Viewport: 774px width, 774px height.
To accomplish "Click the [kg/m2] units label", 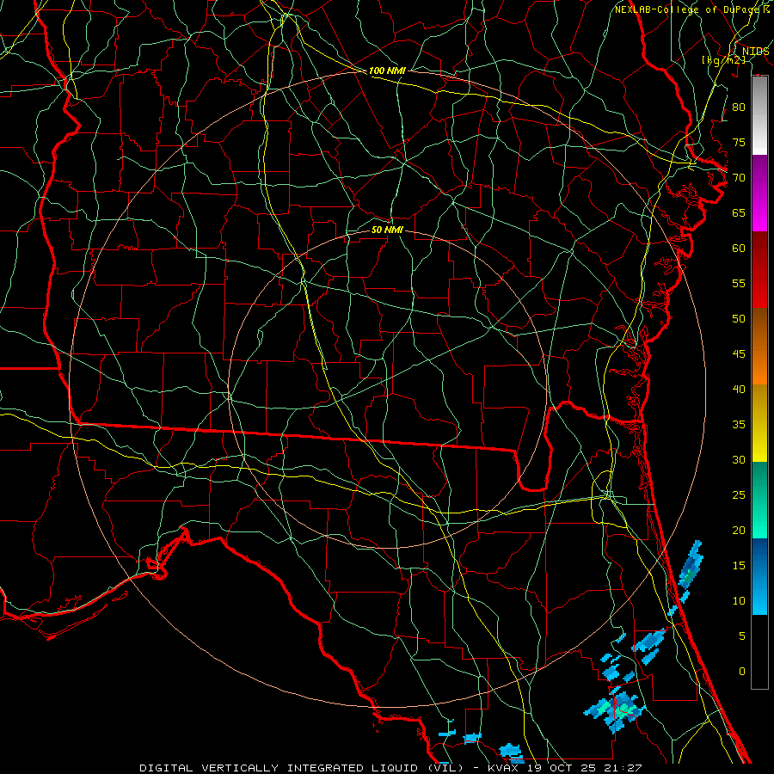I will point(724,59).
